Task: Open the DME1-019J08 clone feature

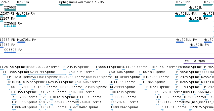Action: [x=199, y=63]
